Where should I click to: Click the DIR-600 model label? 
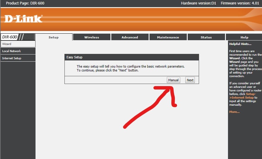(10, 37)
